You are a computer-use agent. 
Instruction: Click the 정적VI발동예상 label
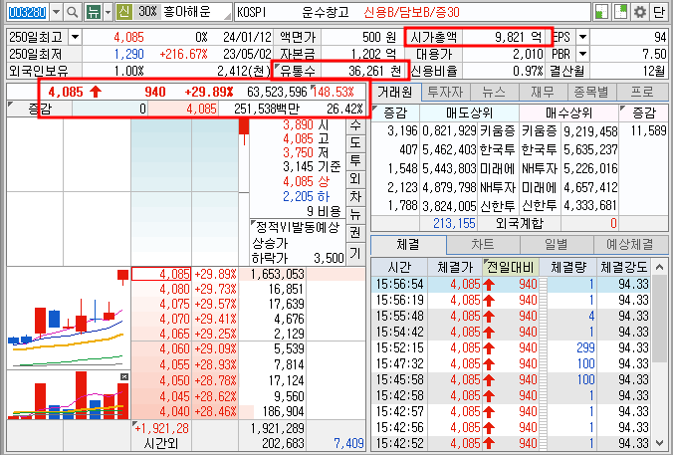pyautogui.click(x=298, y=227)
